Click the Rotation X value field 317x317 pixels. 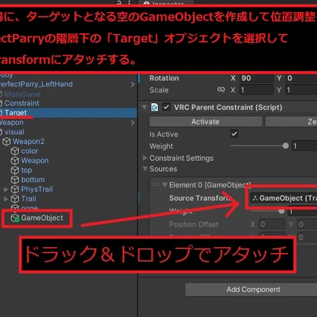coord(256,78)
